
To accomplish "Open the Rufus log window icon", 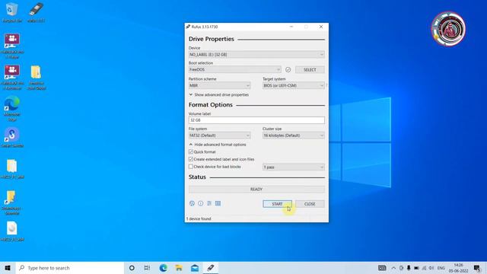I will coord(218,203).
